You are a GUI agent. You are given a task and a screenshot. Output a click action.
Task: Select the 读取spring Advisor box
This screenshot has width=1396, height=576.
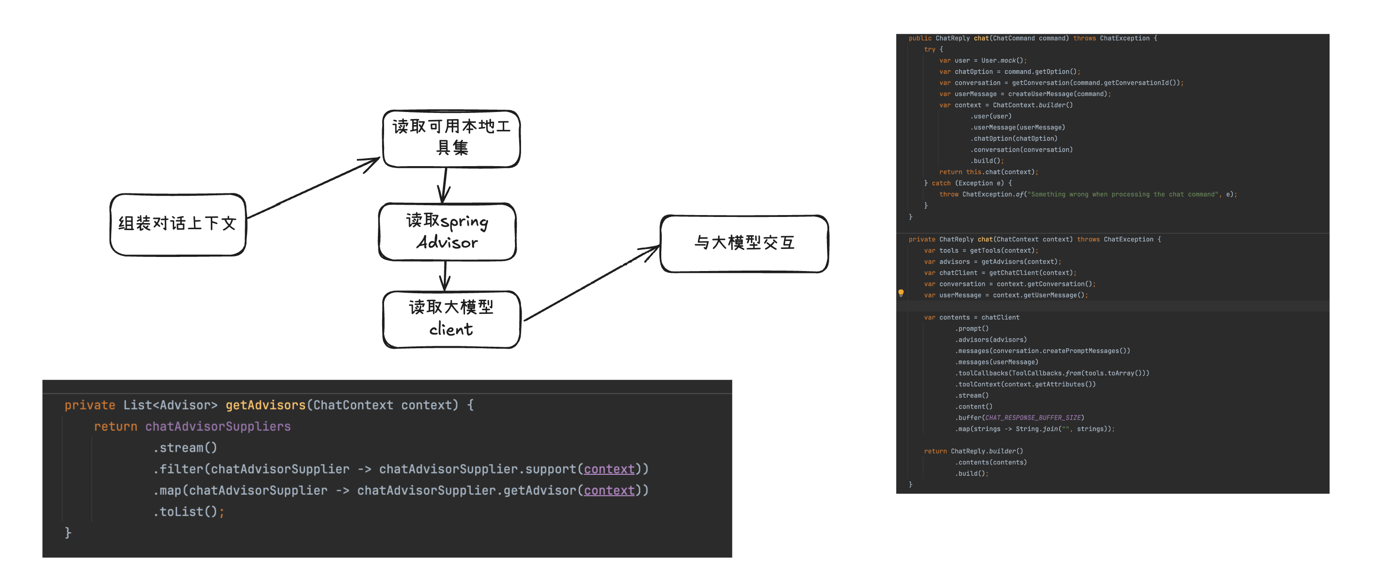447,232
